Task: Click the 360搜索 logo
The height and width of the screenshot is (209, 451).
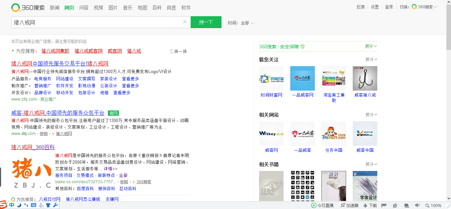Action: pos(28,7)
